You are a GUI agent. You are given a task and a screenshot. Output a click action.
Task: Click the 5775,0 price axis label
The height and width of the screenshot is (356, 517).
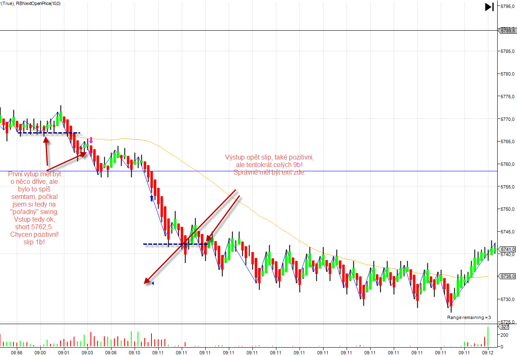coord(507,97)
